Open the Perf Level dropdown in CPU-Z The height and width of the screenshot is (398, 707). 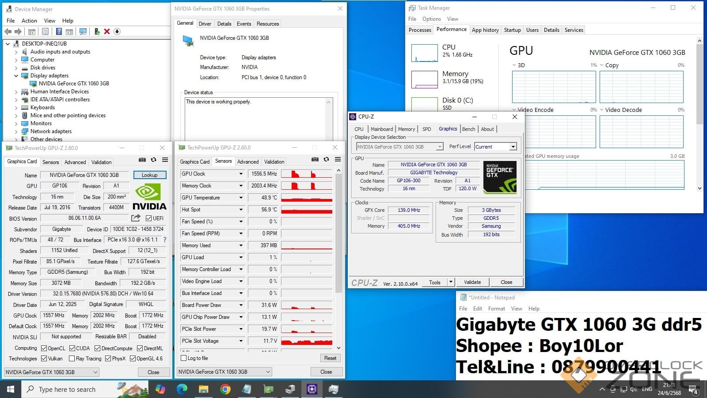tap(513, 147)
